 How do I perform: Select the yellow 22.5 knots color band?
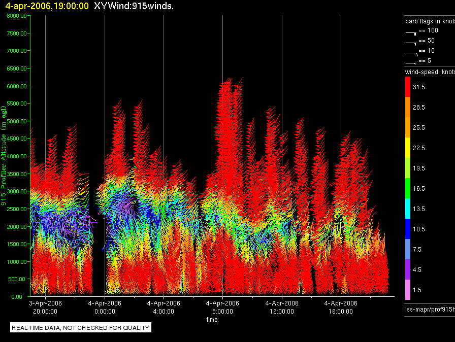click(408, 148)
